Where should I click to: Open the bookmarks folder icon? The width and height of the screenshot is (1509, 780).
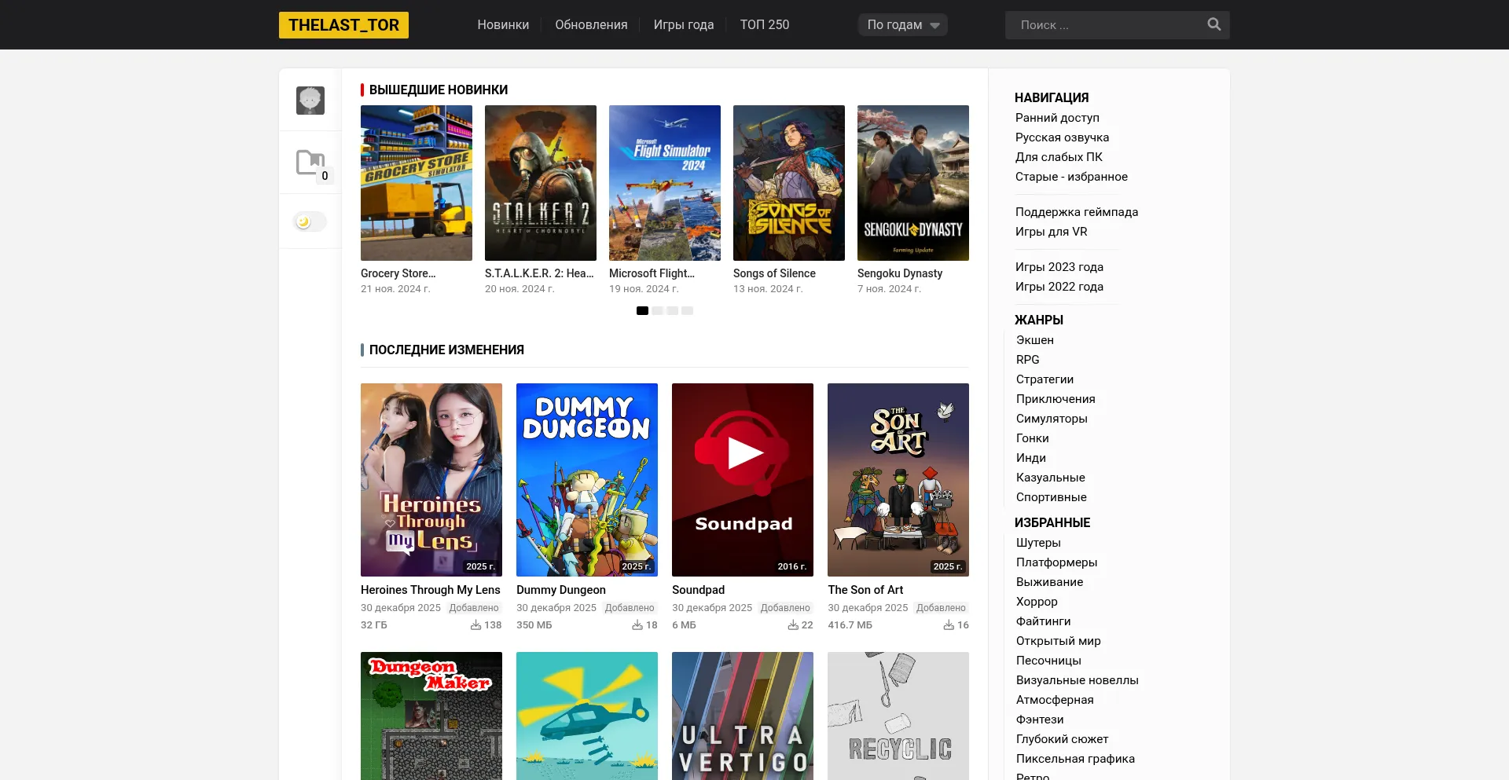(x=310, y=163)
